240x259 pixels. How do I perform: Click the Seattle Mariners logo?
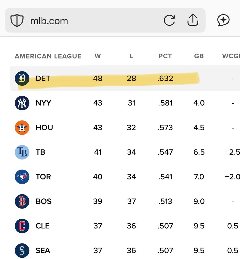[x=22, y=250]
